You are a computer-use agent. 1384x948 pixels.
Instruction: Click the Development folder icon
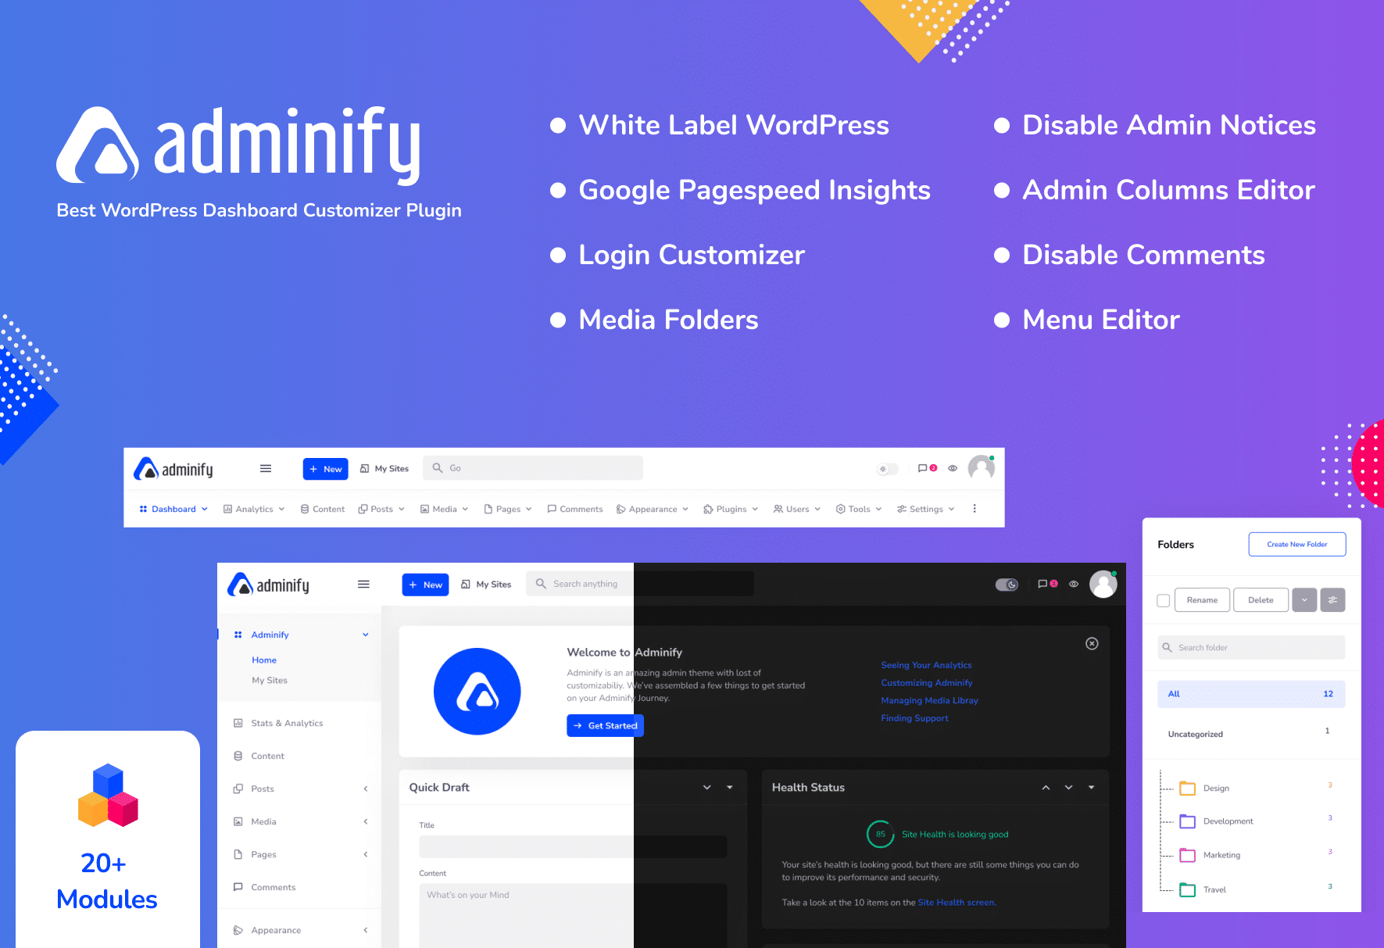[x=1188, y=821]
